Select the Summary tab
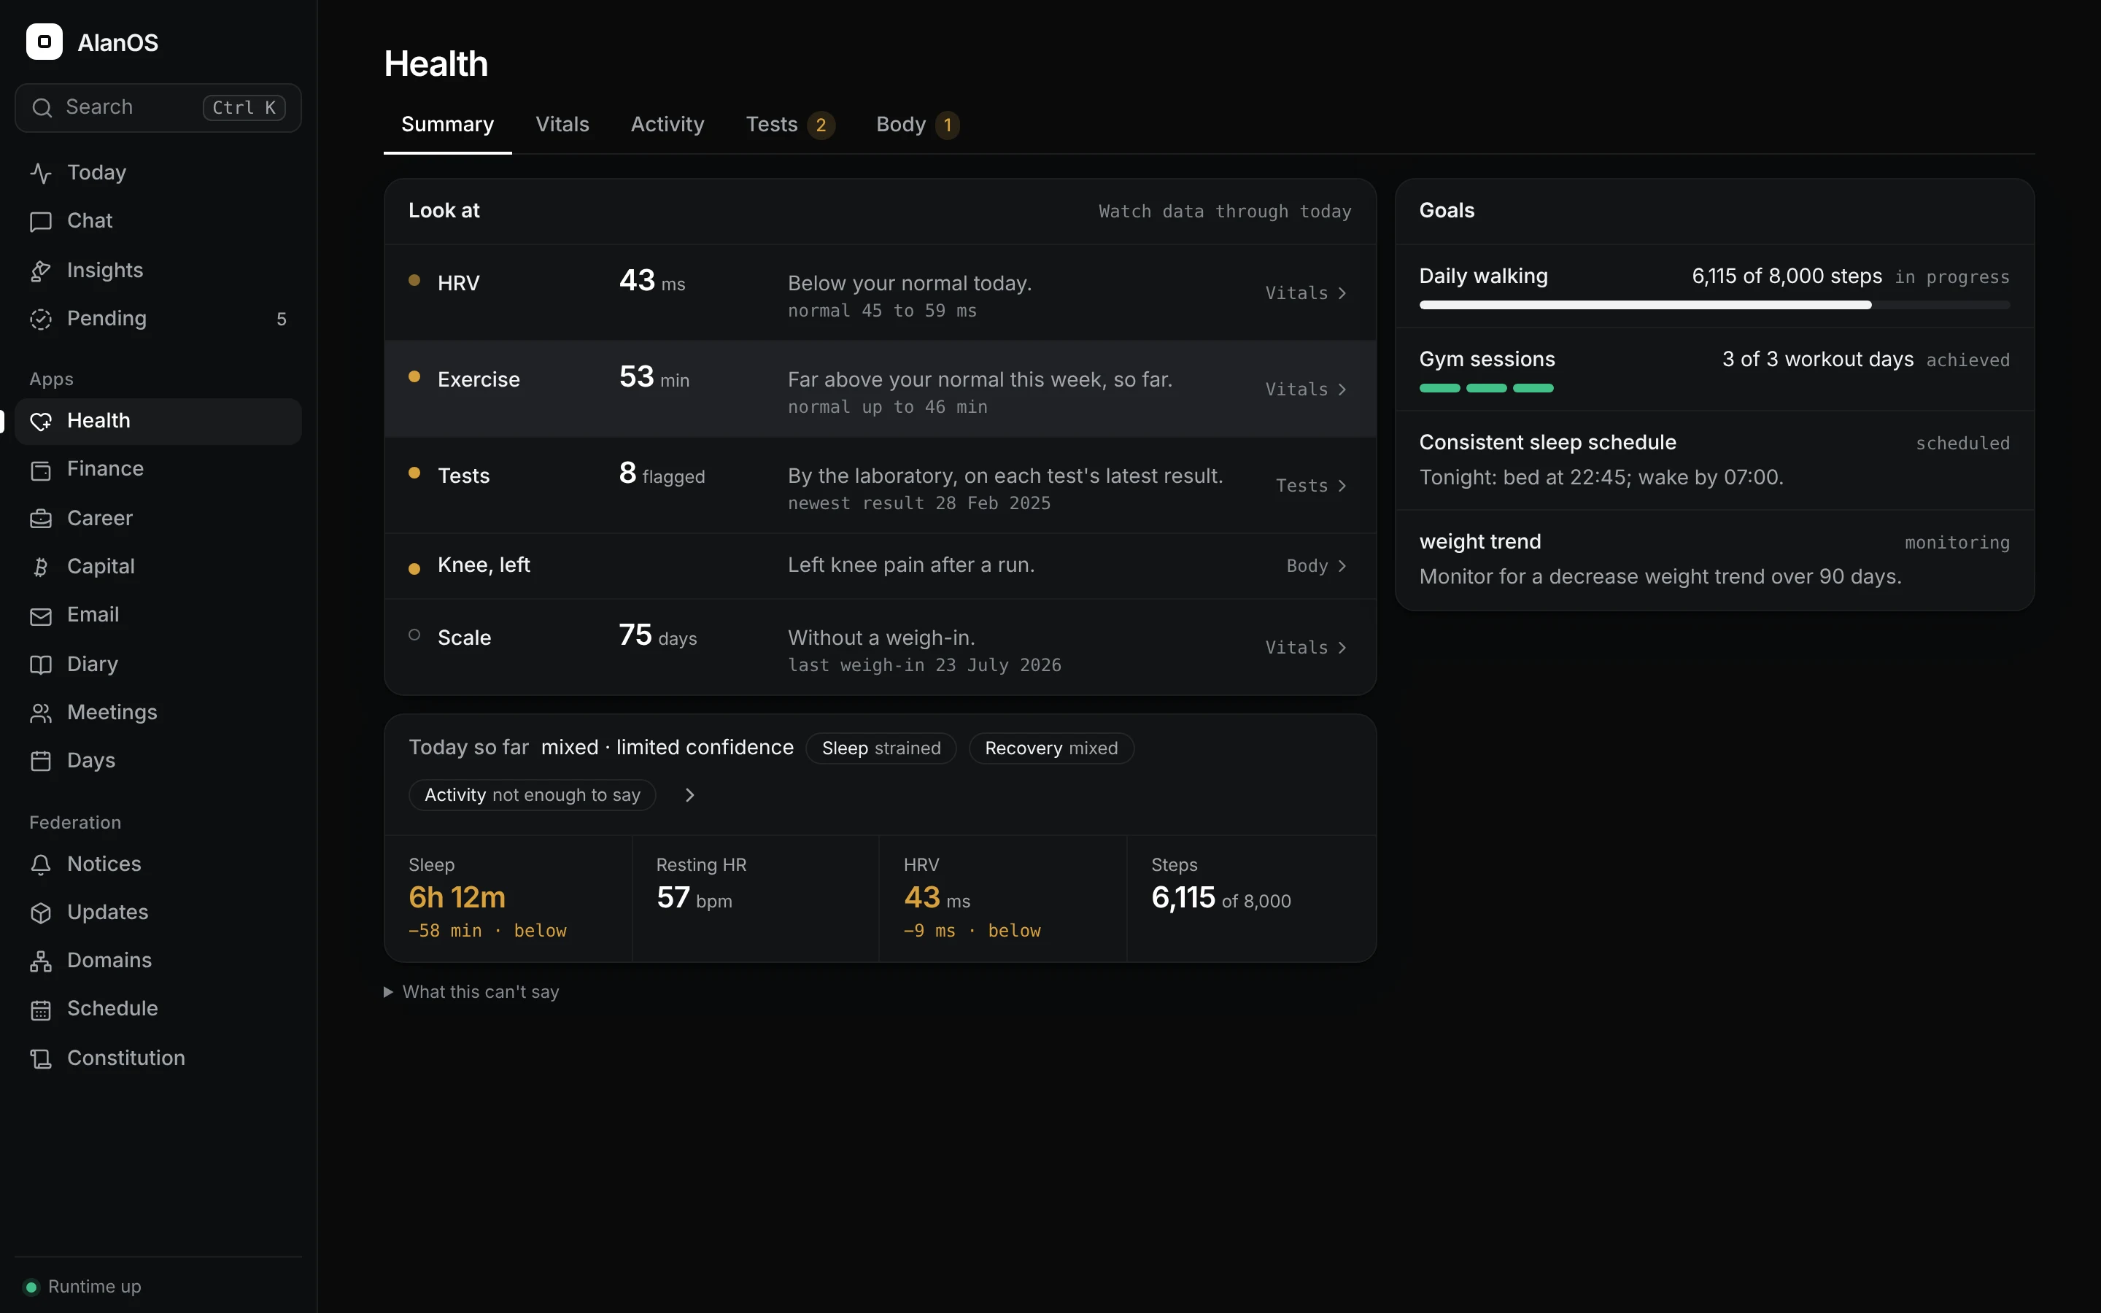Image resolution: width=2101 pixels, height=1313 pixels. (447, 124)
